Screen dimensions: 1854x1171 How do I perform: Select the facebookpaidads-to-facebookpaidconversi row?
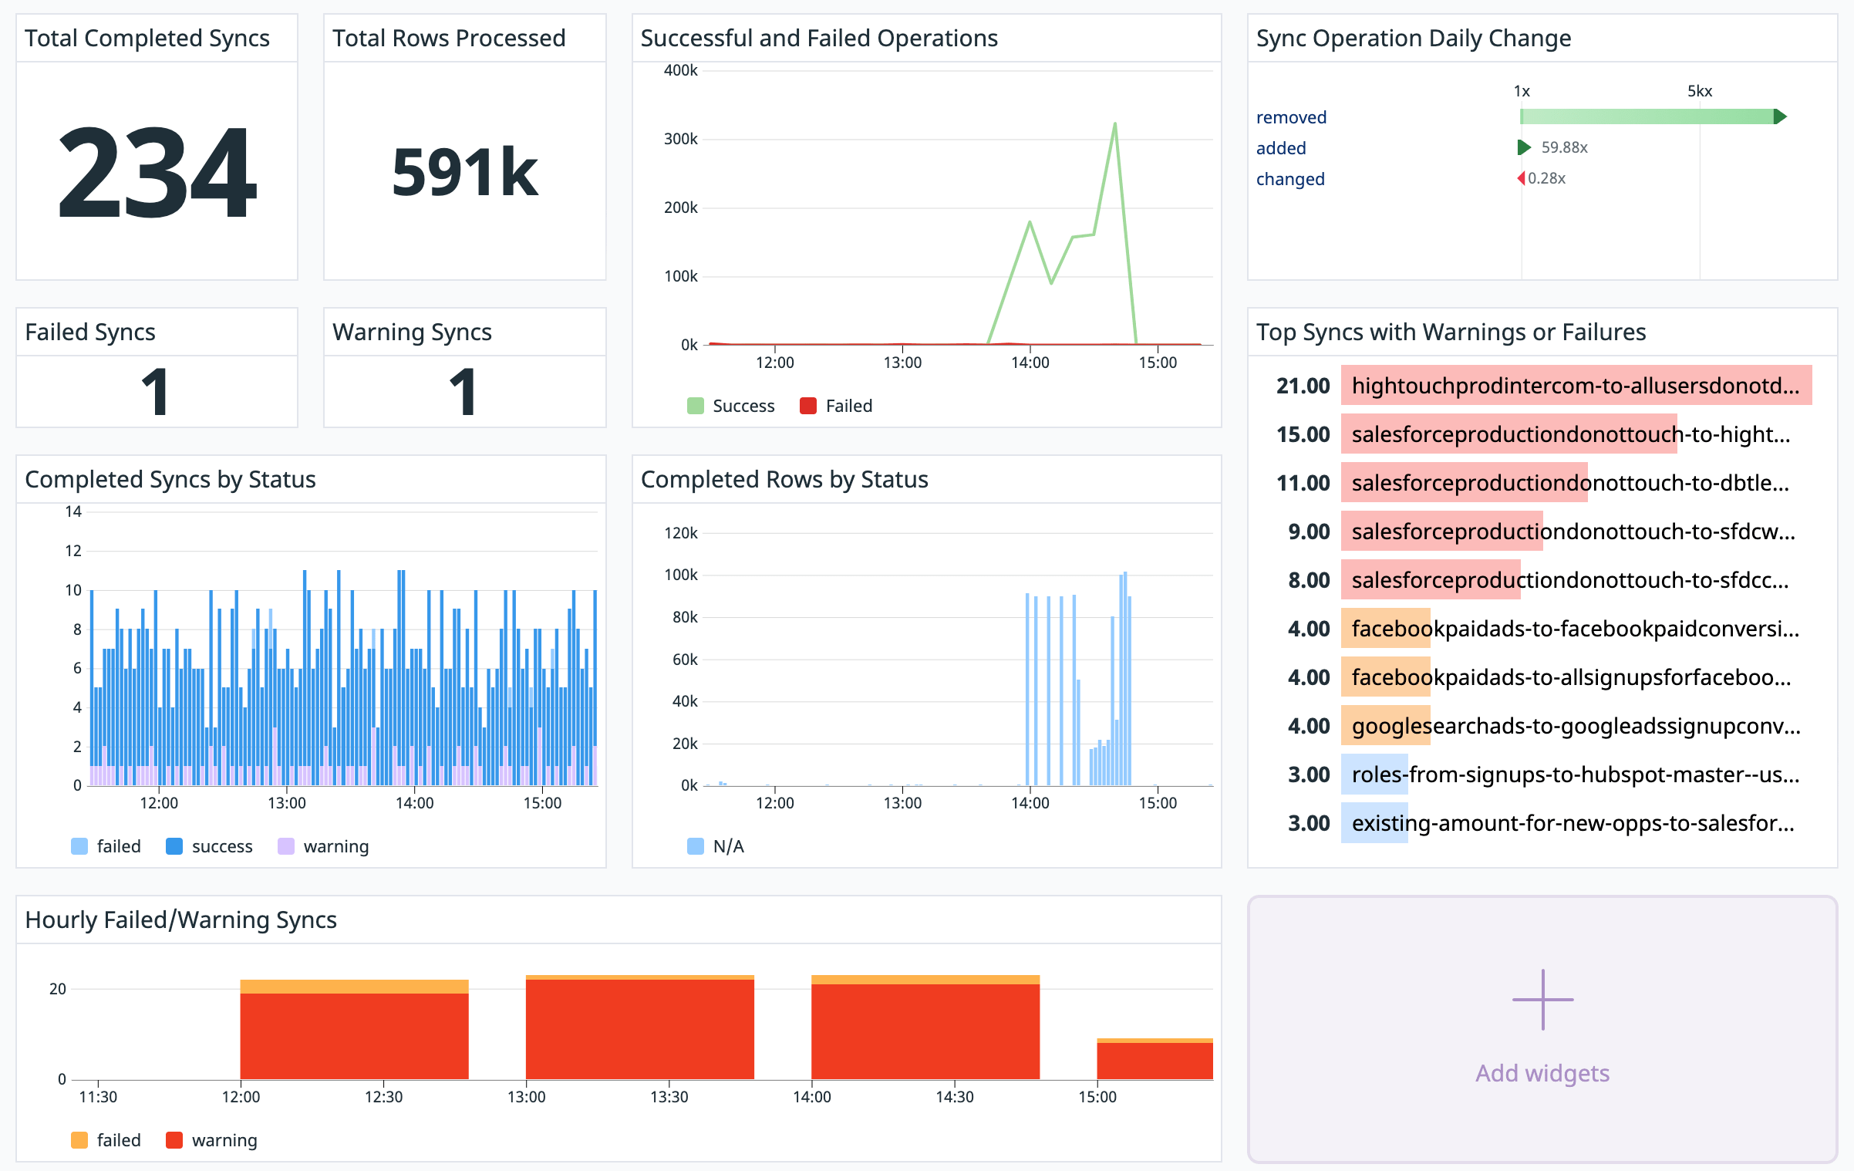[1575, 629]
